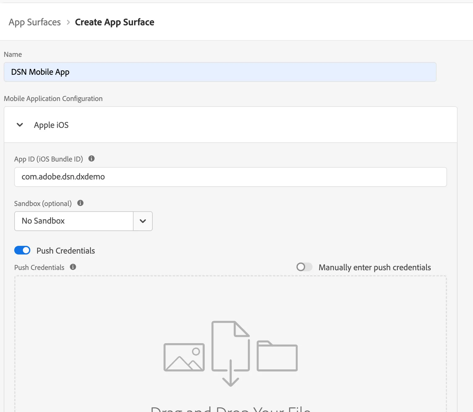Click the image placeholder icon in drop zone
473x412 pixels.
pyautogui.click(x=184, y=357)
